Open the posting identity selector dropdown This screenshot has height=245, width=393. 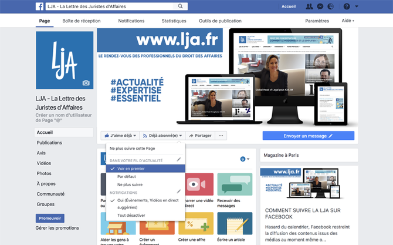click(x=245, y=159)
